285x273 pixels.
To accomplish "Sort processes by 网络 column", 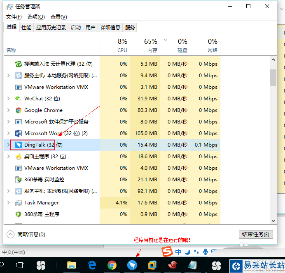I will [205, 46].
